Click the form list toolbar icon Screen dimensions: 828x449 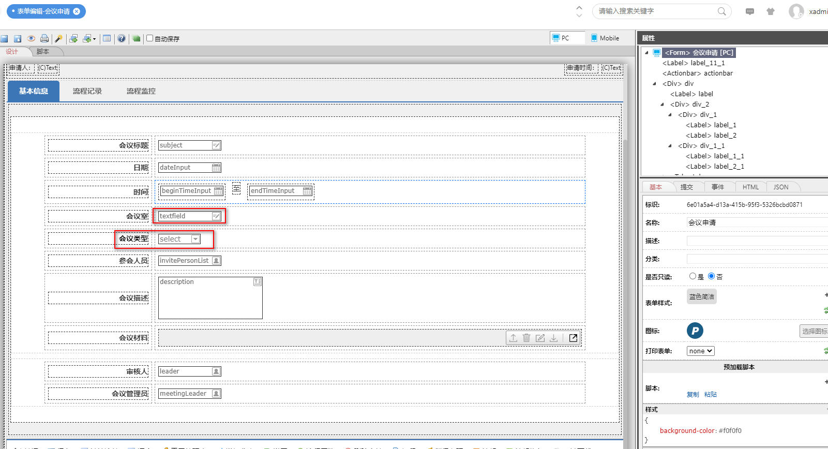coord(107,38)
